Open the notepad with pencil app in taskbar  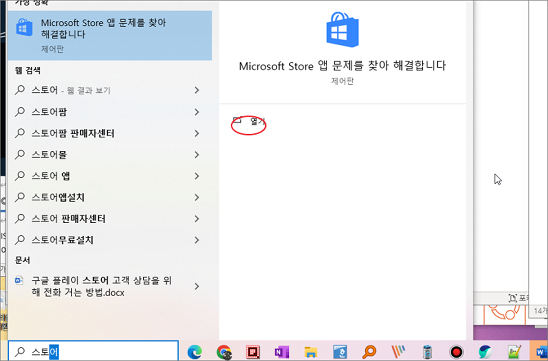(514, 352)
